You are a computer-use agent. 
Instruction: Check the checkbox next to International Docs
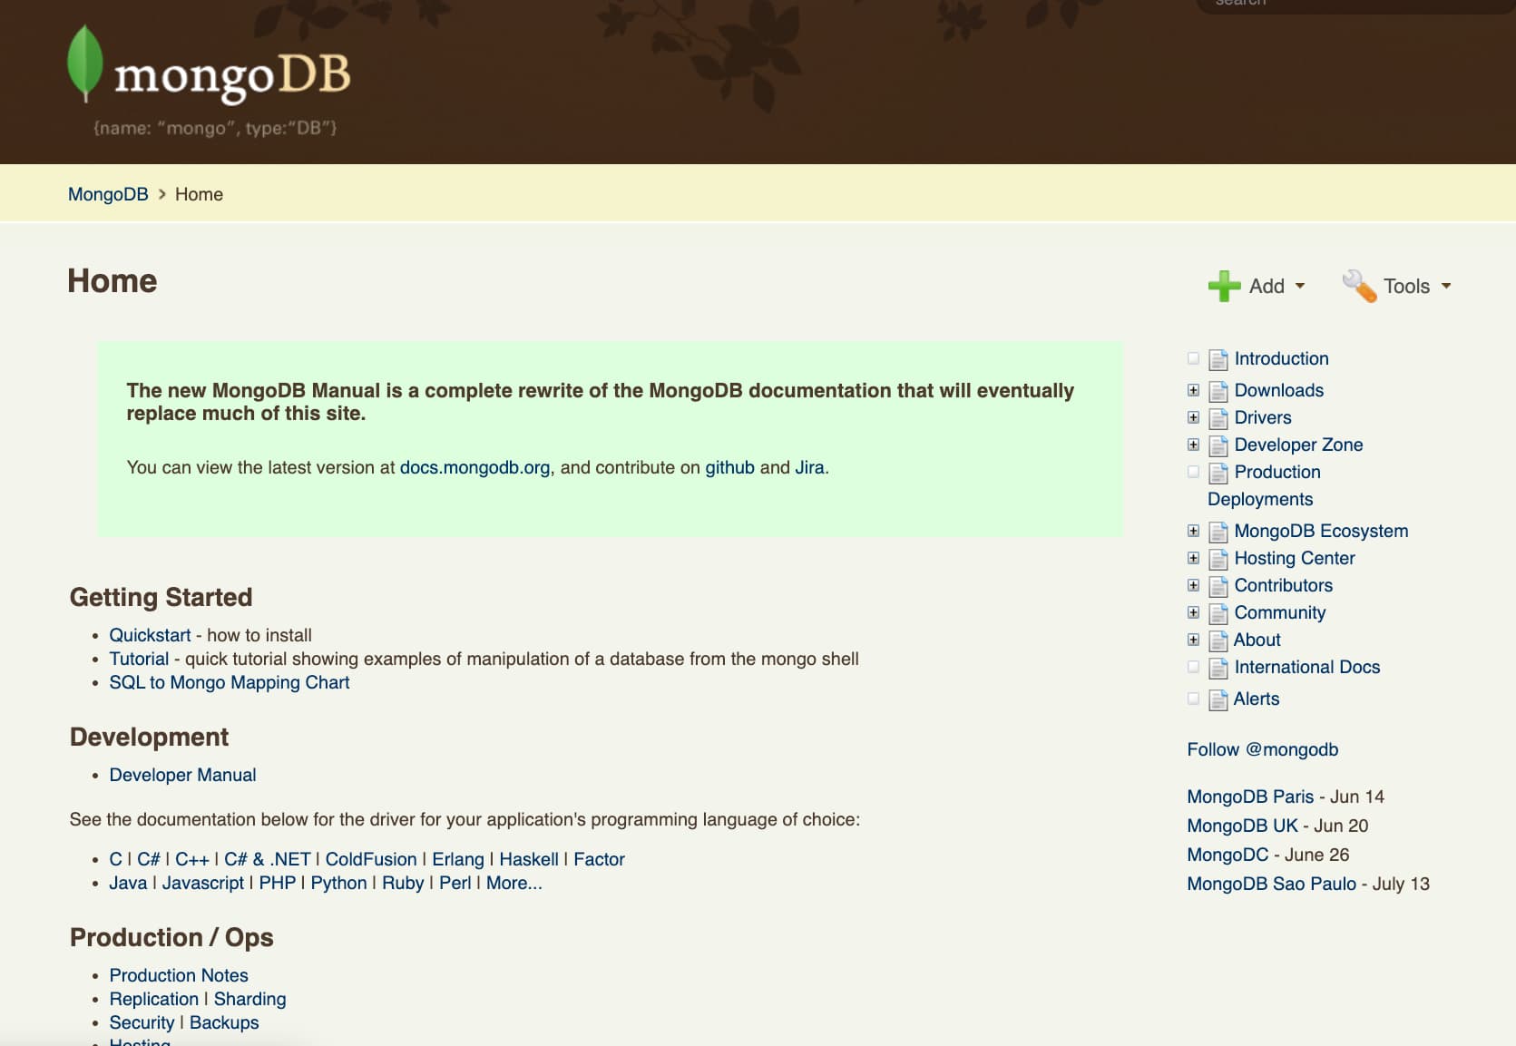(x=1193, y=666)
